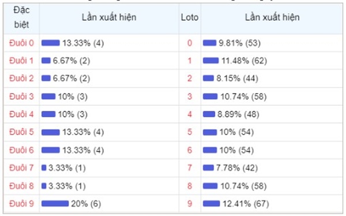Select the Đuôi 2 label
Image resolution: width=346 pixels, height=216 pixels.
click(21, 79)
